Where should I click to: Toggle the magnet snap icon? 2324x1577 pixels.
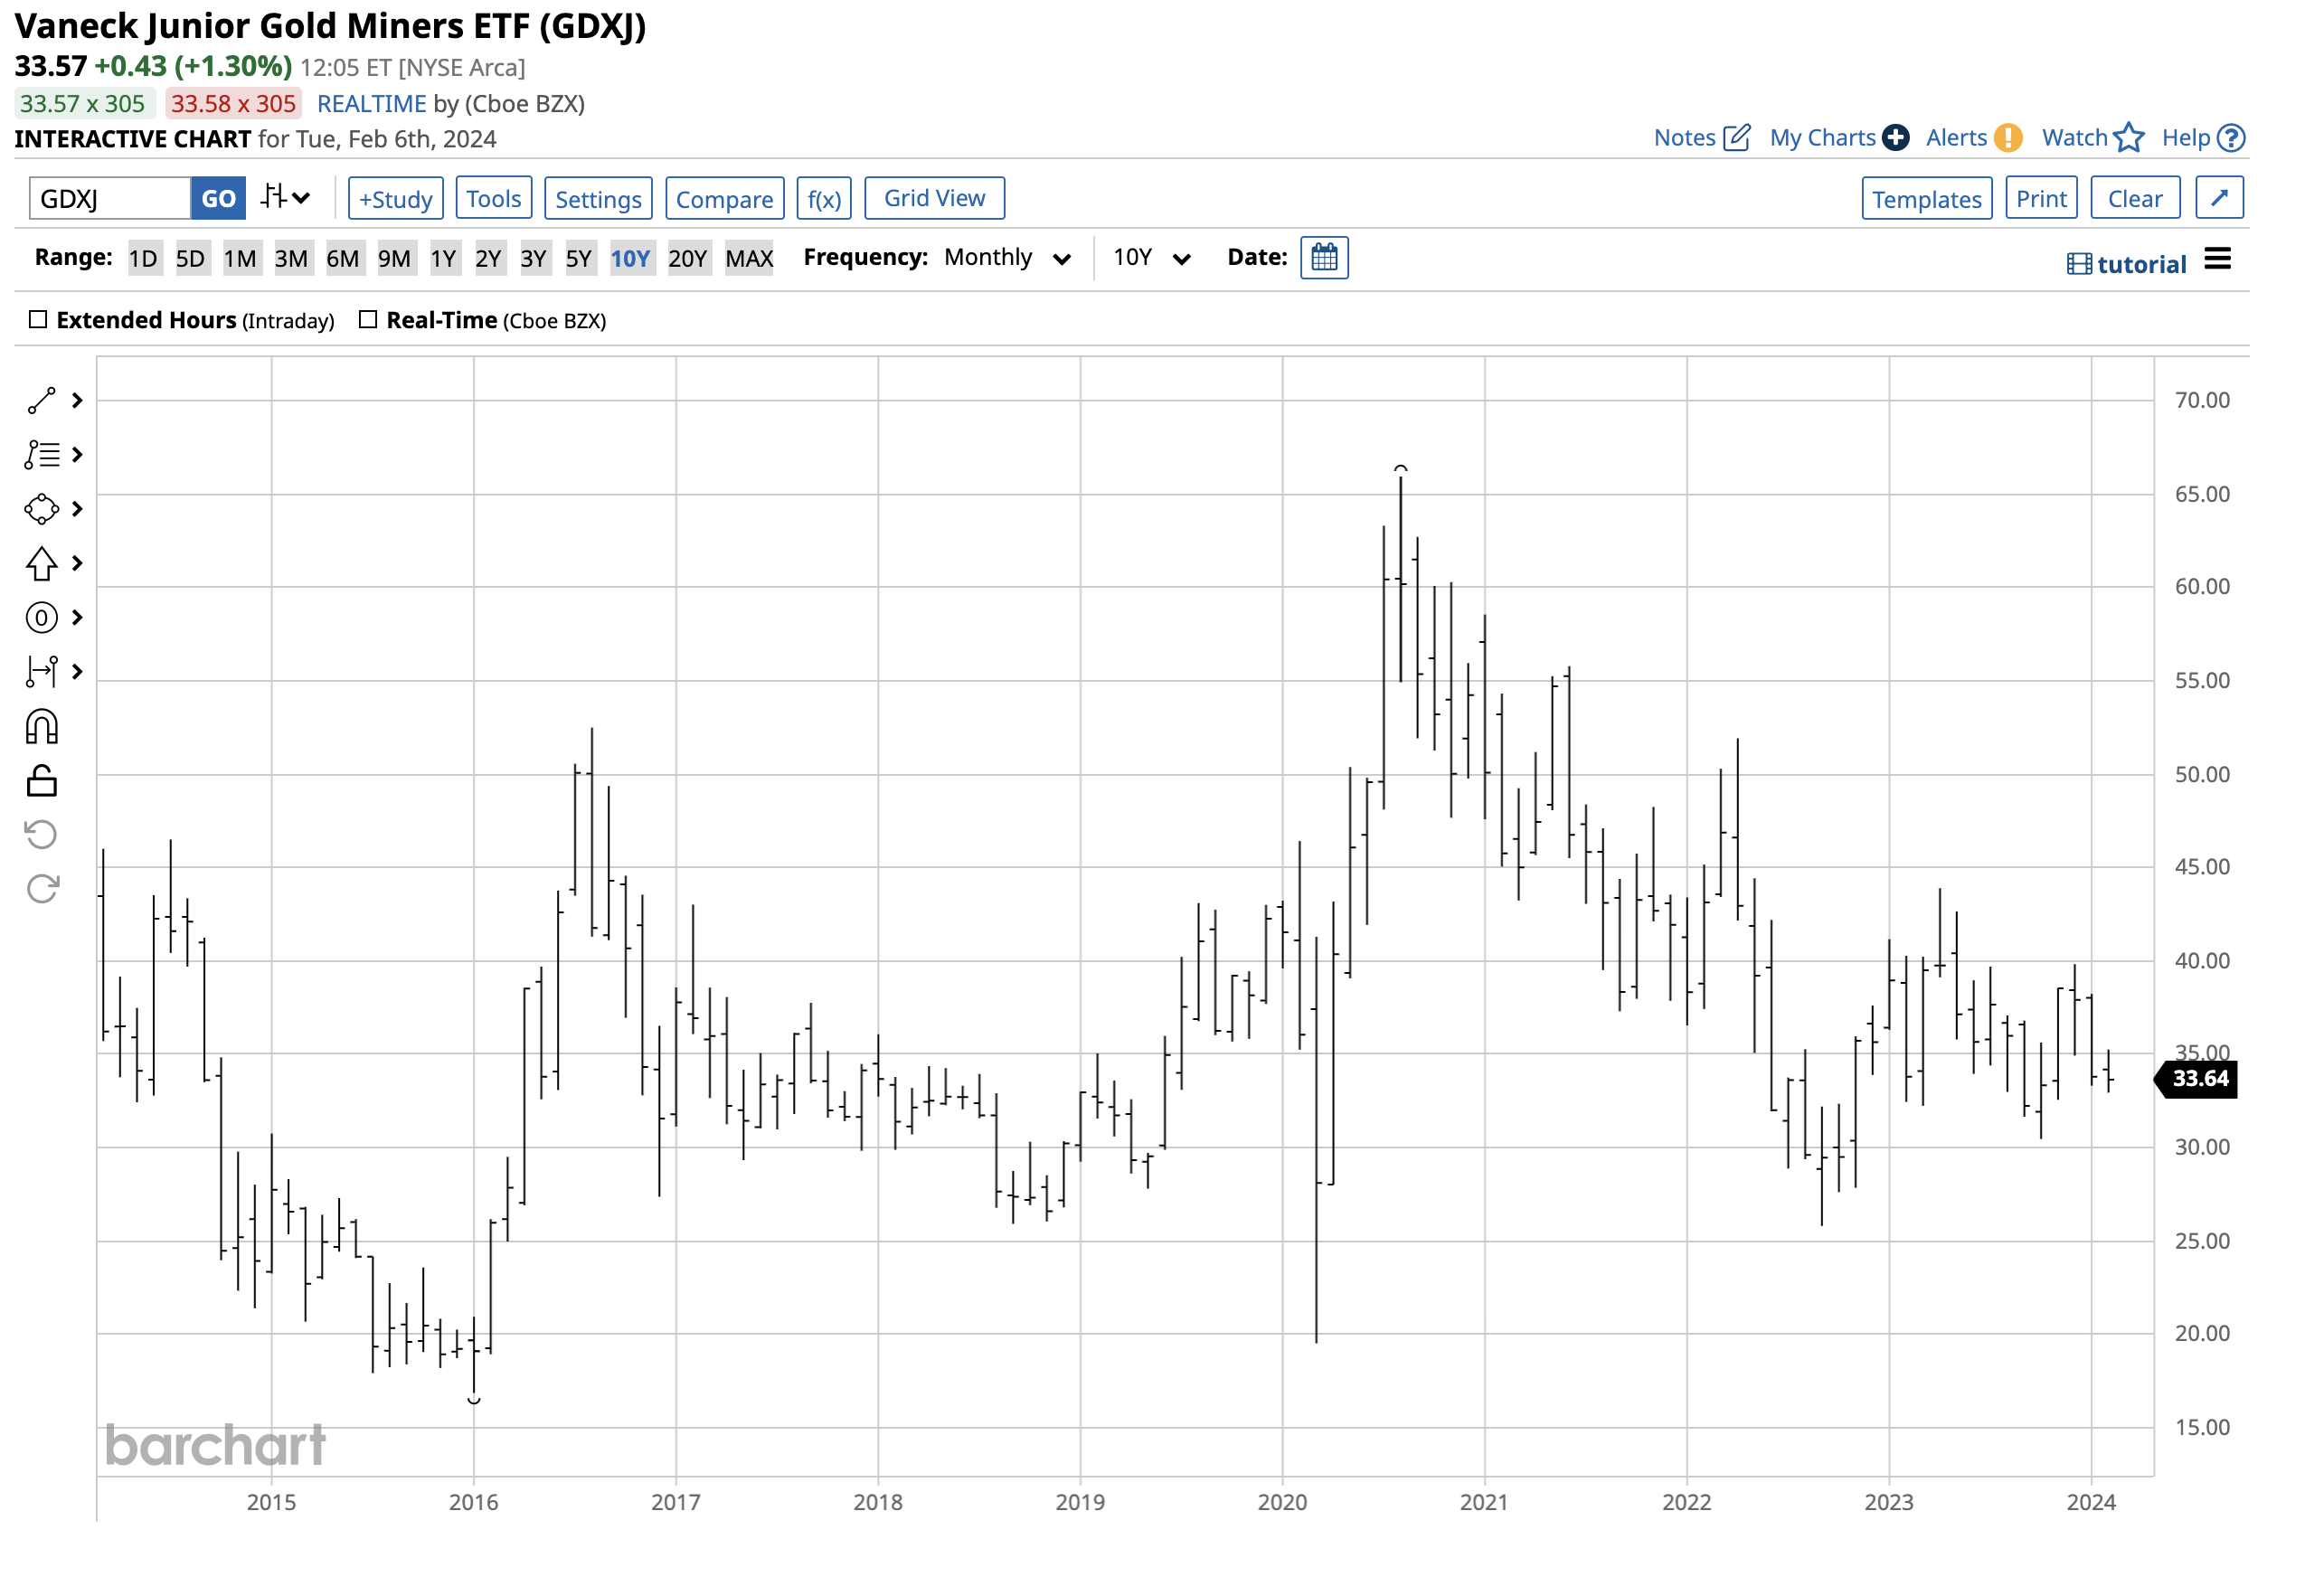pos(41,727)
